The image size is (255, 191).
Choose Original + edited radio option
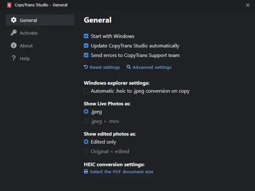coord(86,151)
